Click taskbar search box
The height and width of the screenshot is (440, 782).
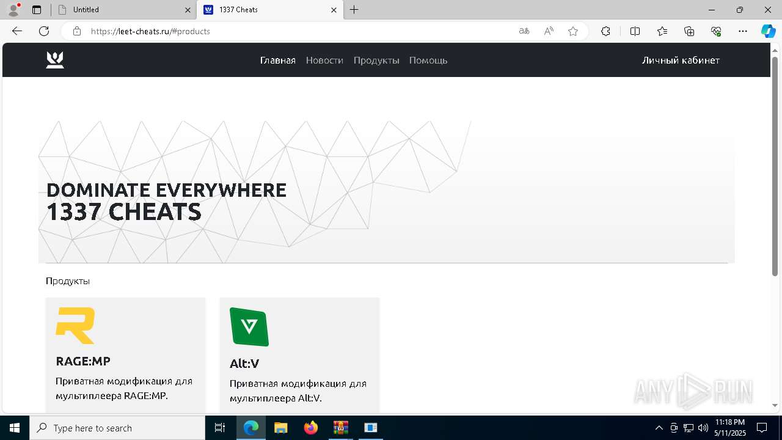[x=117, y=428]
